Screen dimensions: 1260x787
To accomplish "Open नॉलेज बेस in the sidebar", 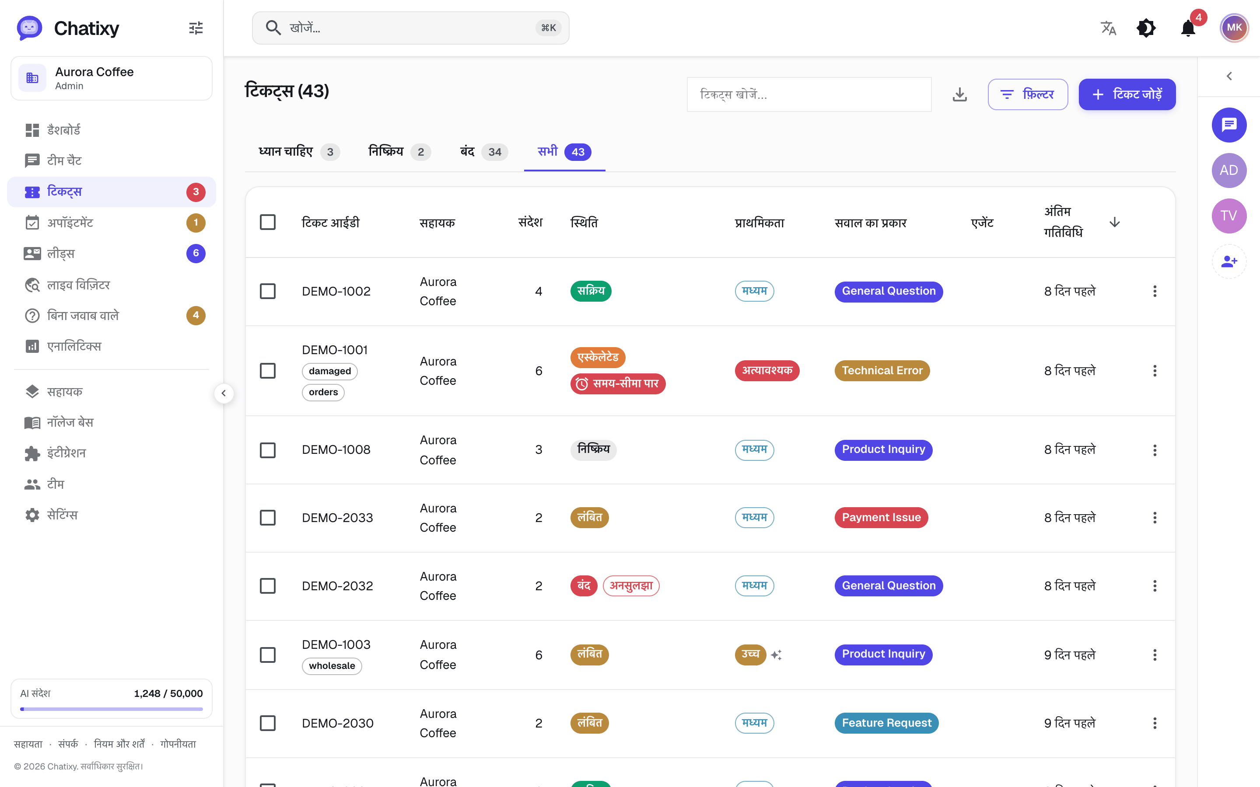I will [112, 422].
